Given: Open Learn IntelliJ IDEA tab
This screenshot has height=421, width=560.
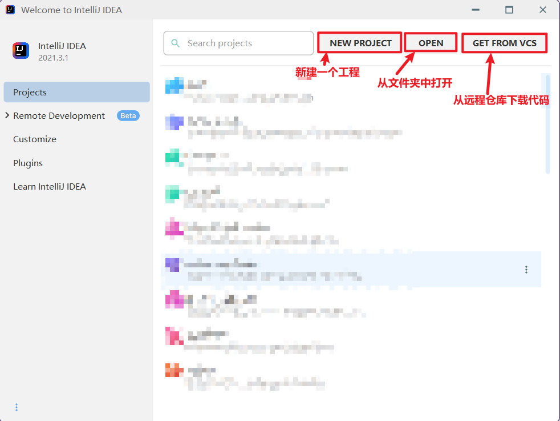Looking at the screenshot, I should point(49,187).
